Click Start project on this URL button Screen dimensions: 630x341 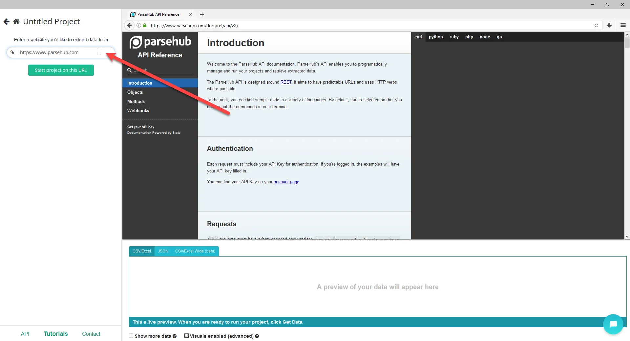pos(61,70)
